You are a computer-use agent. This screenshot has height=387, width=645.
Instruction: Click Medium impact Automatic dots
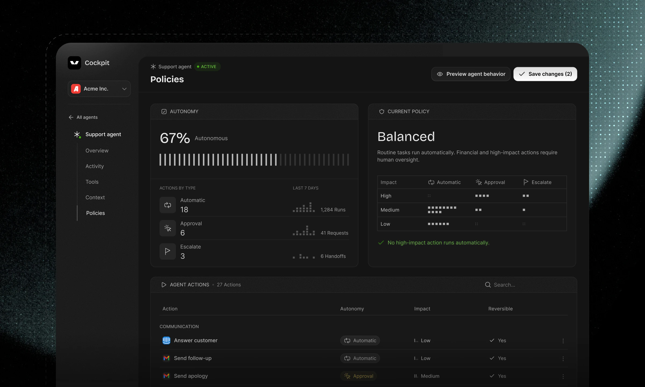click(442, 210)
